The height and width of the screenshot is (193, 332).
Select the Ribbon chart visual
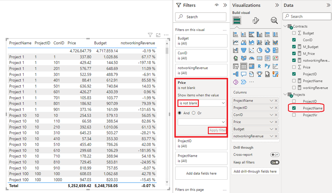point(275,42)
